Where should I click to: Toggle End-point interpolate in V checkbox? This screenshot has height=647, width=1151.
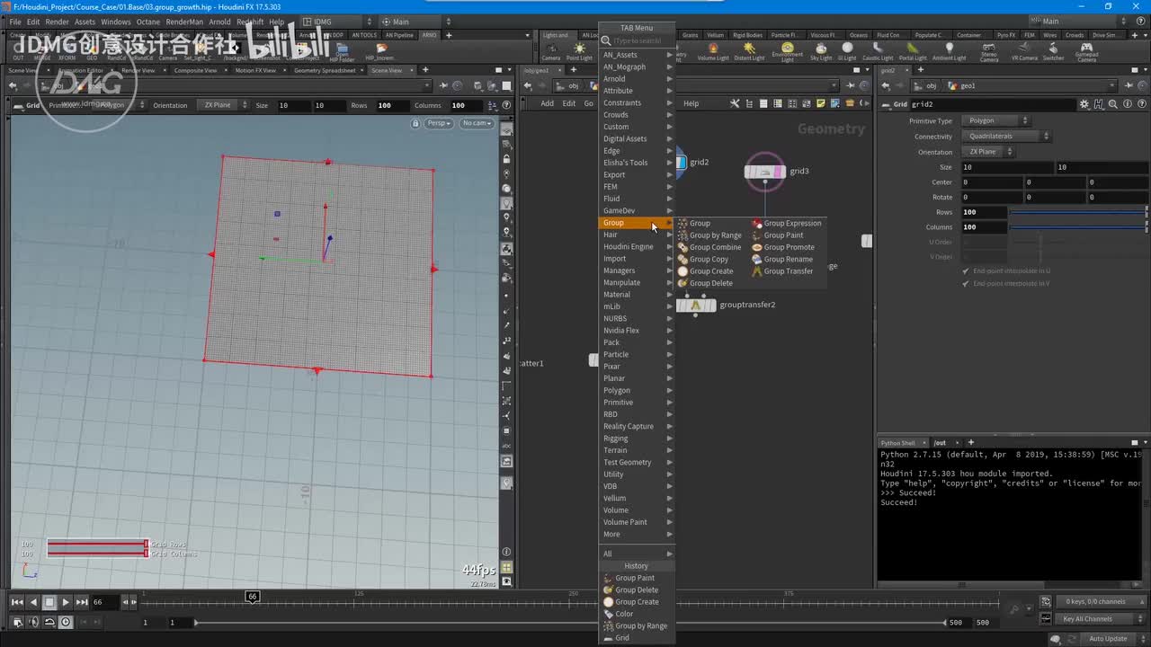pyautogui.click(x=966, y=284)
